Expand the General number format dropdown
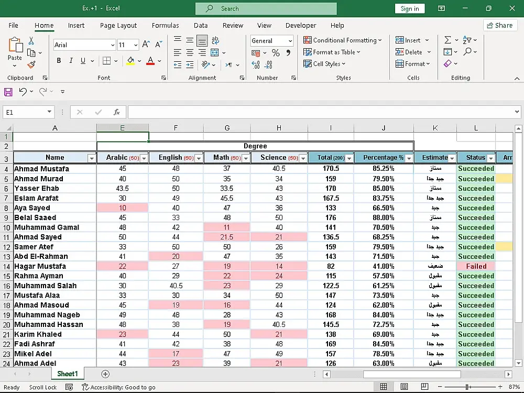Screen dimensions: 524x393 pyautogui.click(x=291, y=40)
